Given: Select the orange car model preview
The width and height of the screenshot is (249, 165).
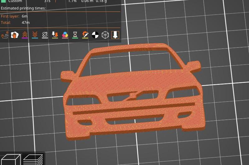Looking at the screenshot, I should 133,92.
